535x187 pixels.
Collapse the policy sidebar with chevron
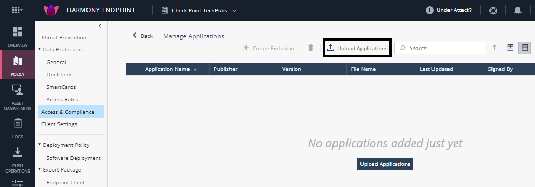[100, 26]
